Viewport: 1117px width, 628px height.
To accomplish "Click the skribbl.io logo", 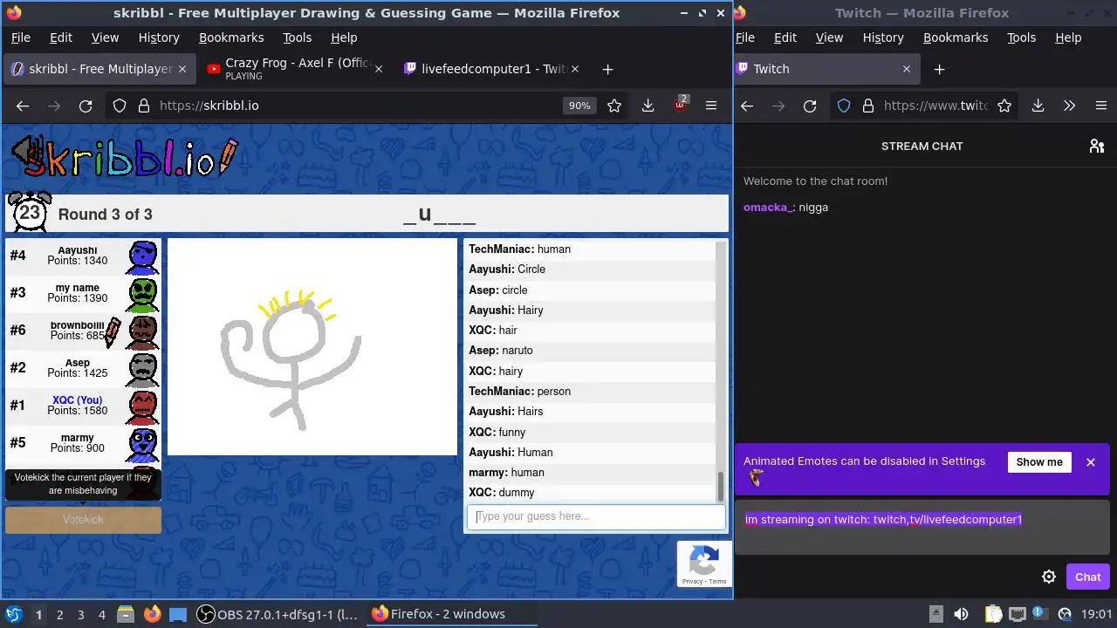I will (123, 157).
